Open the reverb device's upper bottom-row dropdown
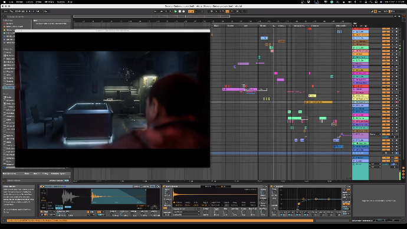This screenshot has height=229, width=407. pyautogui.click(x=186, y=212)
